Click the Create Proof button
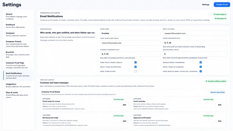 coord(222,5)
